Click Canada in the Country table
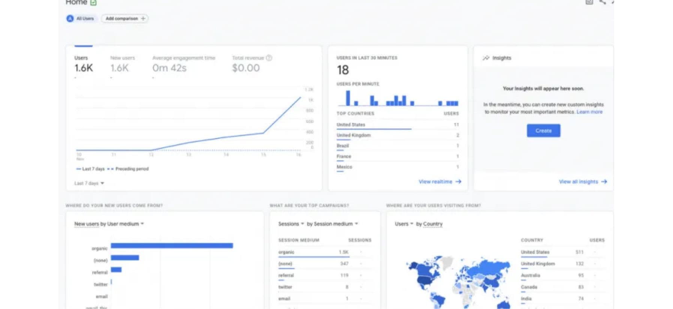The image size is (673, 309). 529,287
